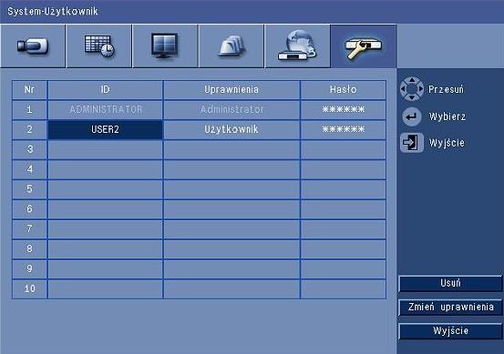This screenshot has width=504, height=354.
Task: Click the Przesuń directional pad icon
Action: point(412,88)
